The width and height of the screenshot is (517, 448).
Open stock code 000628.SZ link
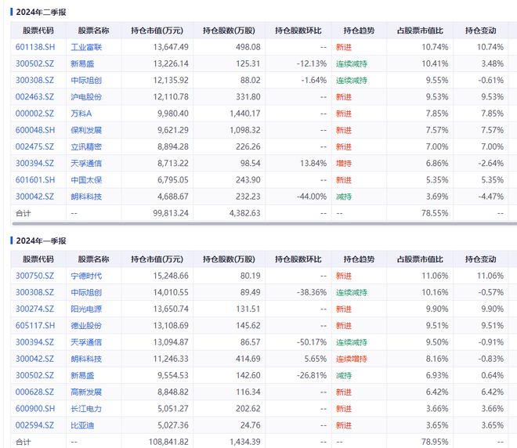pos(34,392)
